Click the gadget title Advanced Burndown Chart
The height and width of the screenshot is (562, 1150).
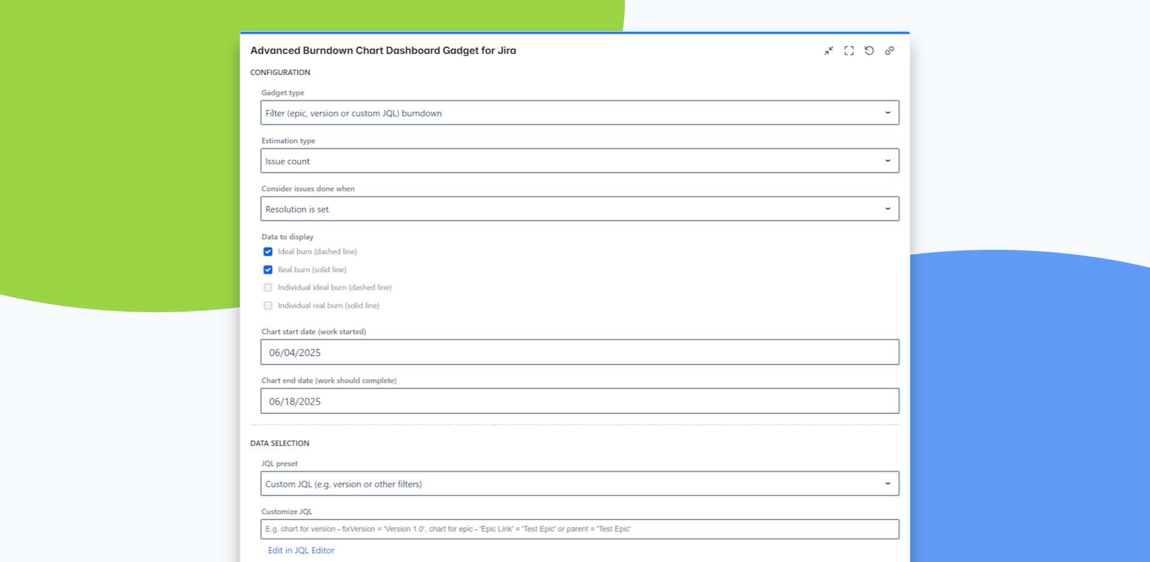(383, 51)
